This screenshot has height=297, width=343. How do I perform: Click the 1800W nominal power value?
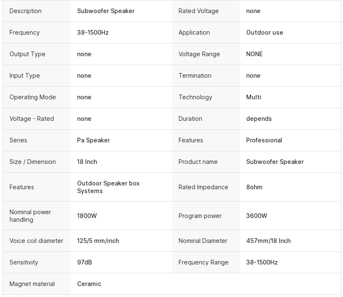point(87,216)
